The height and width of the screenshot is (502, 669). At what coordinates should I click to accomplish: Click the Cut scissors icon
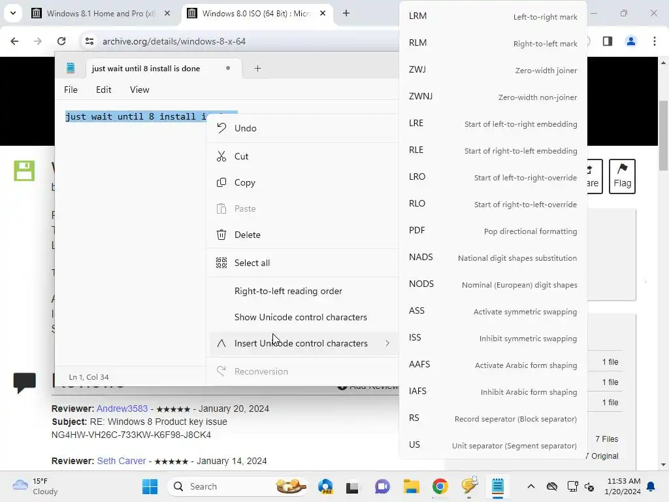(x=221, y=156)
